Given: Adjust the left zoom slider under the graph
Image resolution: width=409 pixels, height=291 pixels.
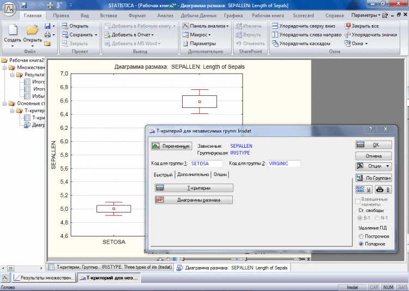Looking at the screenshot, I should pos(207,259).
